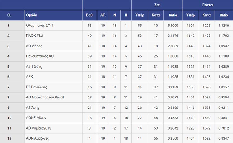Select the Σετ group header
The height and width of the screenshot is (143, 233).
(157, 5)
